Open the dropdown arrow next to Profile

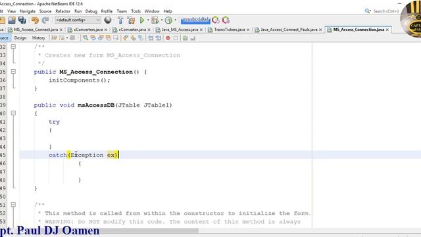176,20
